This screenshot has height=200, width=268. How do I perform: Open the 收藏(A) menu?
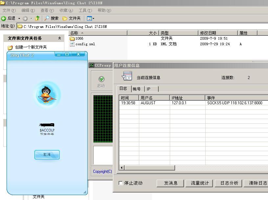(66, 10)
